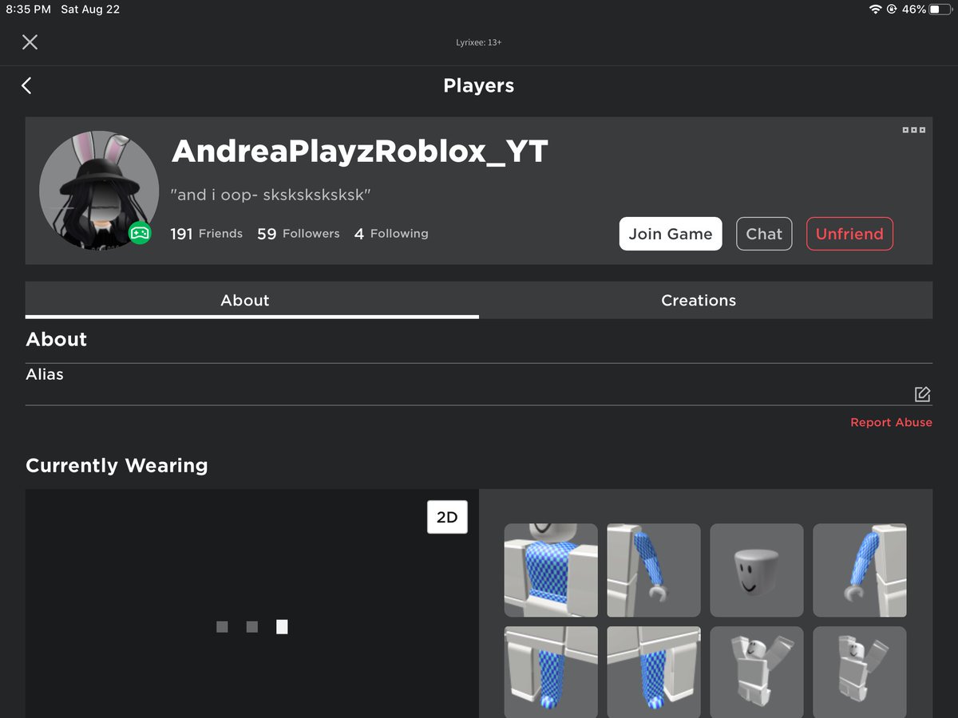
Task: Select the first blue checkered leg item
Action: click(x=551, y=672)
